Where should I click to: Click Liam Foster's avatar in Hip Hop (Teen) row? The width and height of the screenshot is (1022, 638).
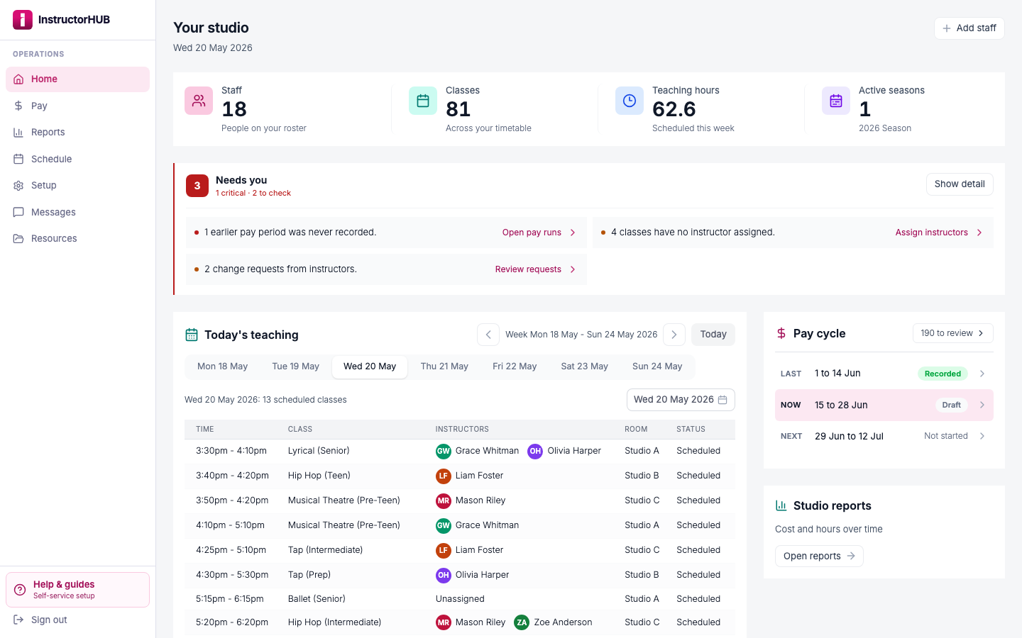coord(444,476)
